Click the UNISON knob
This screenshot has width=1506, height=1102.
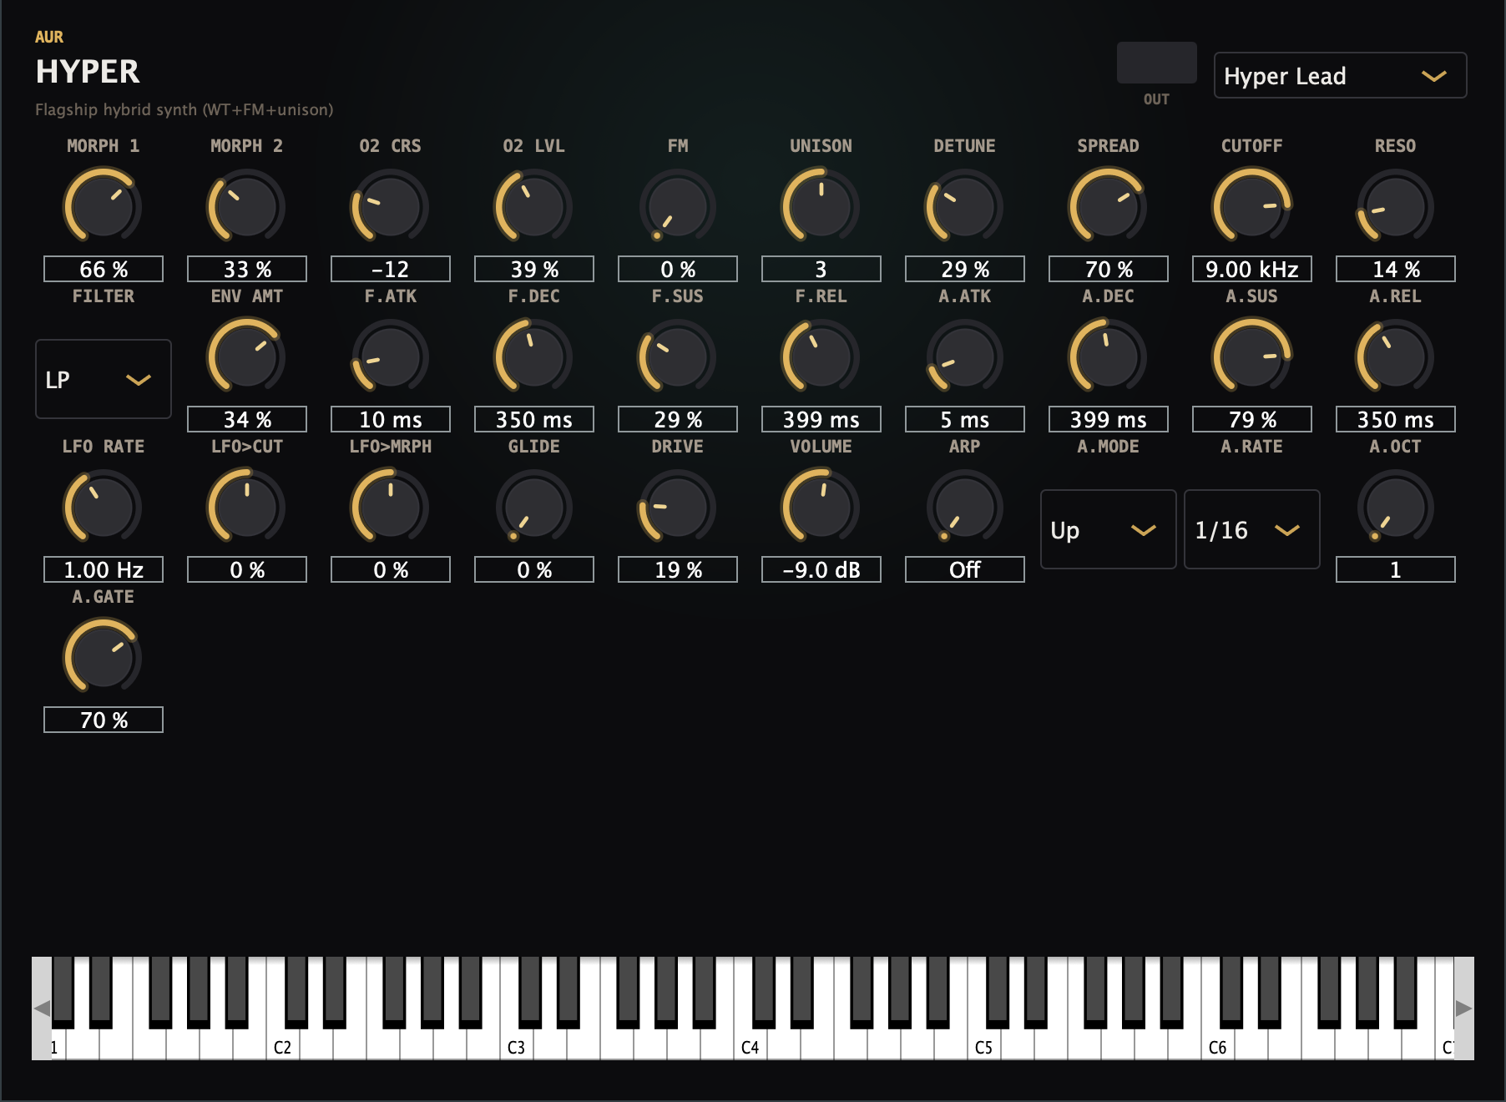click(821, 205)
